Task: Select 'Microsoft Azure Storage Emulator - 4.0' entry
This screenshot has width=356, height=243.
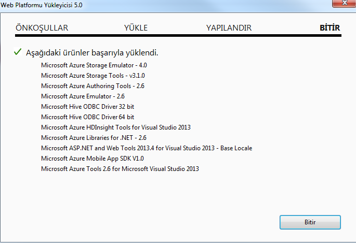Action: 94,65
